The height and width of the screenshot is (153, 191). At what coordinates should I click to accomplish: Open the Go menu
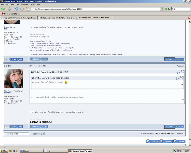(x=18, y=5)
